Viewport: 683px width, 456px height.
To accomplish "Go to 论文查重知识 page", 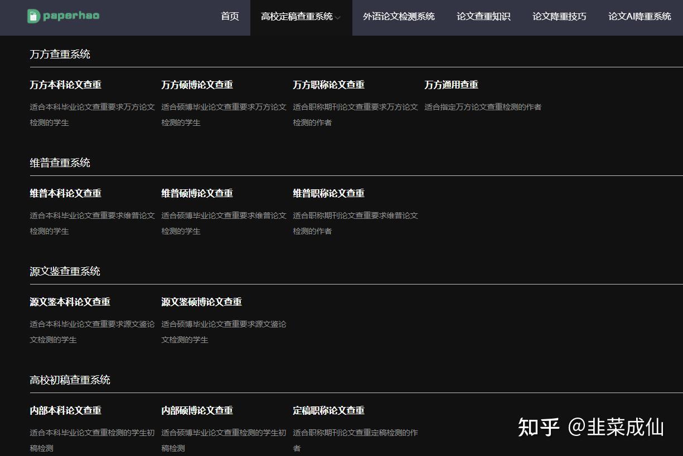I will pyautogui.click(x=483, y=17).
